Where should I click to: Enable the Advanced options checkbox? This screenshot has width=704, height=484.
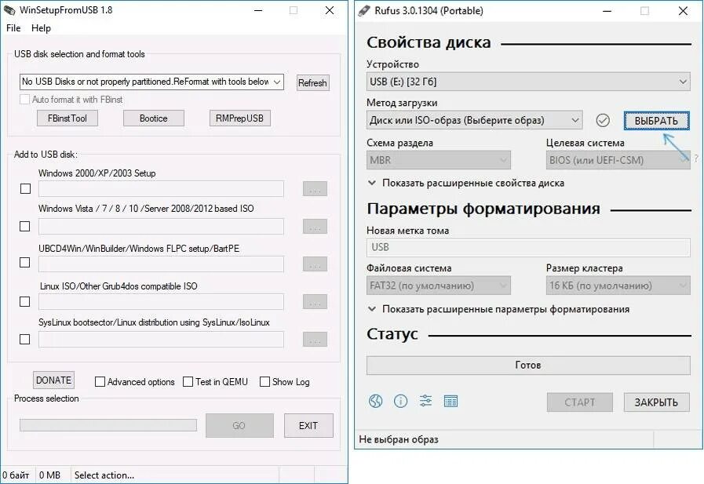pos(100,382)
